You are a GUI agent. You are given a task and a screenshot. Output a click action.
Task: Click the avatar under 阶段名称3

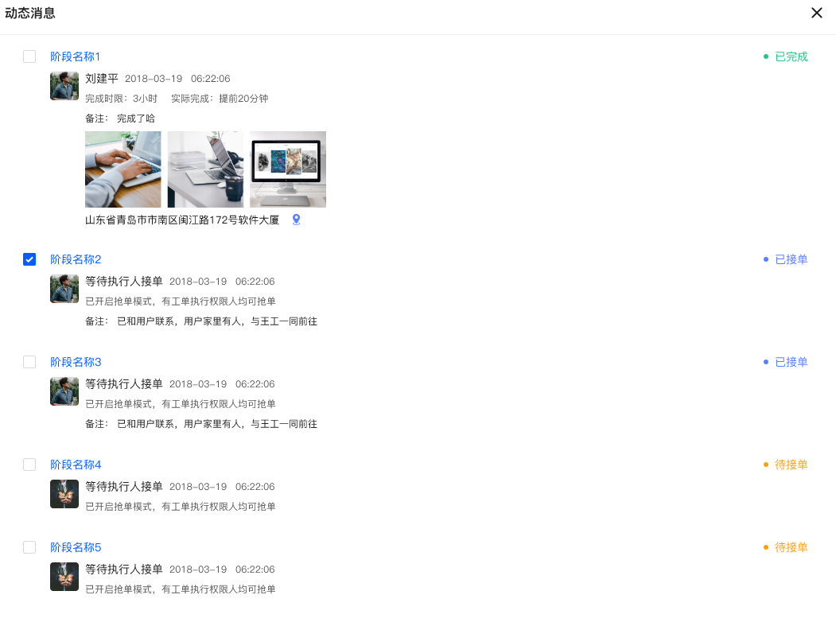(x=64, y=391)
